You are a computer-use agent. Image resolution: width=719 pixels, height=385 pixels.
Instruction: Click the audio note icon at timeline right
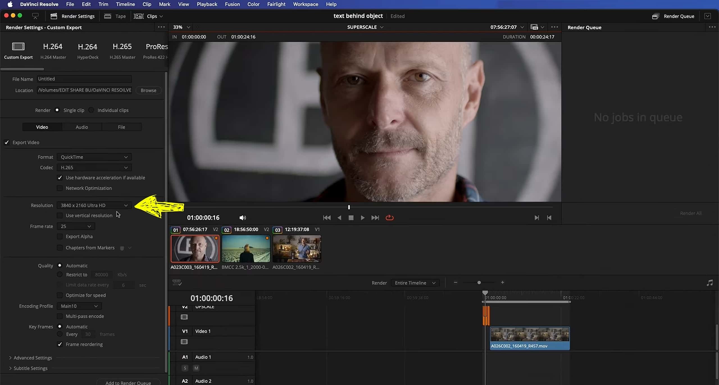tap(709, 283)
